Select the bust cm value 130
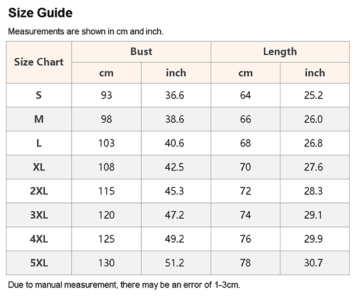 tap(106, 263)
